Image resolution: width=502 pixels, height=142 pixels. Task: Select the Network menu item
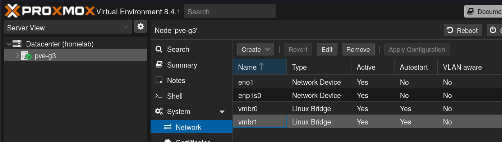point(192,127)
